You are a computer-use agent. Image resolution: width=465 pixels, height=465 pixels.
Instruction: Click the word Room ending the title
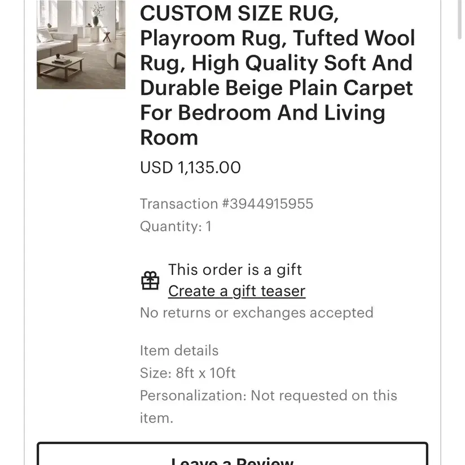(x=169, y=138)
